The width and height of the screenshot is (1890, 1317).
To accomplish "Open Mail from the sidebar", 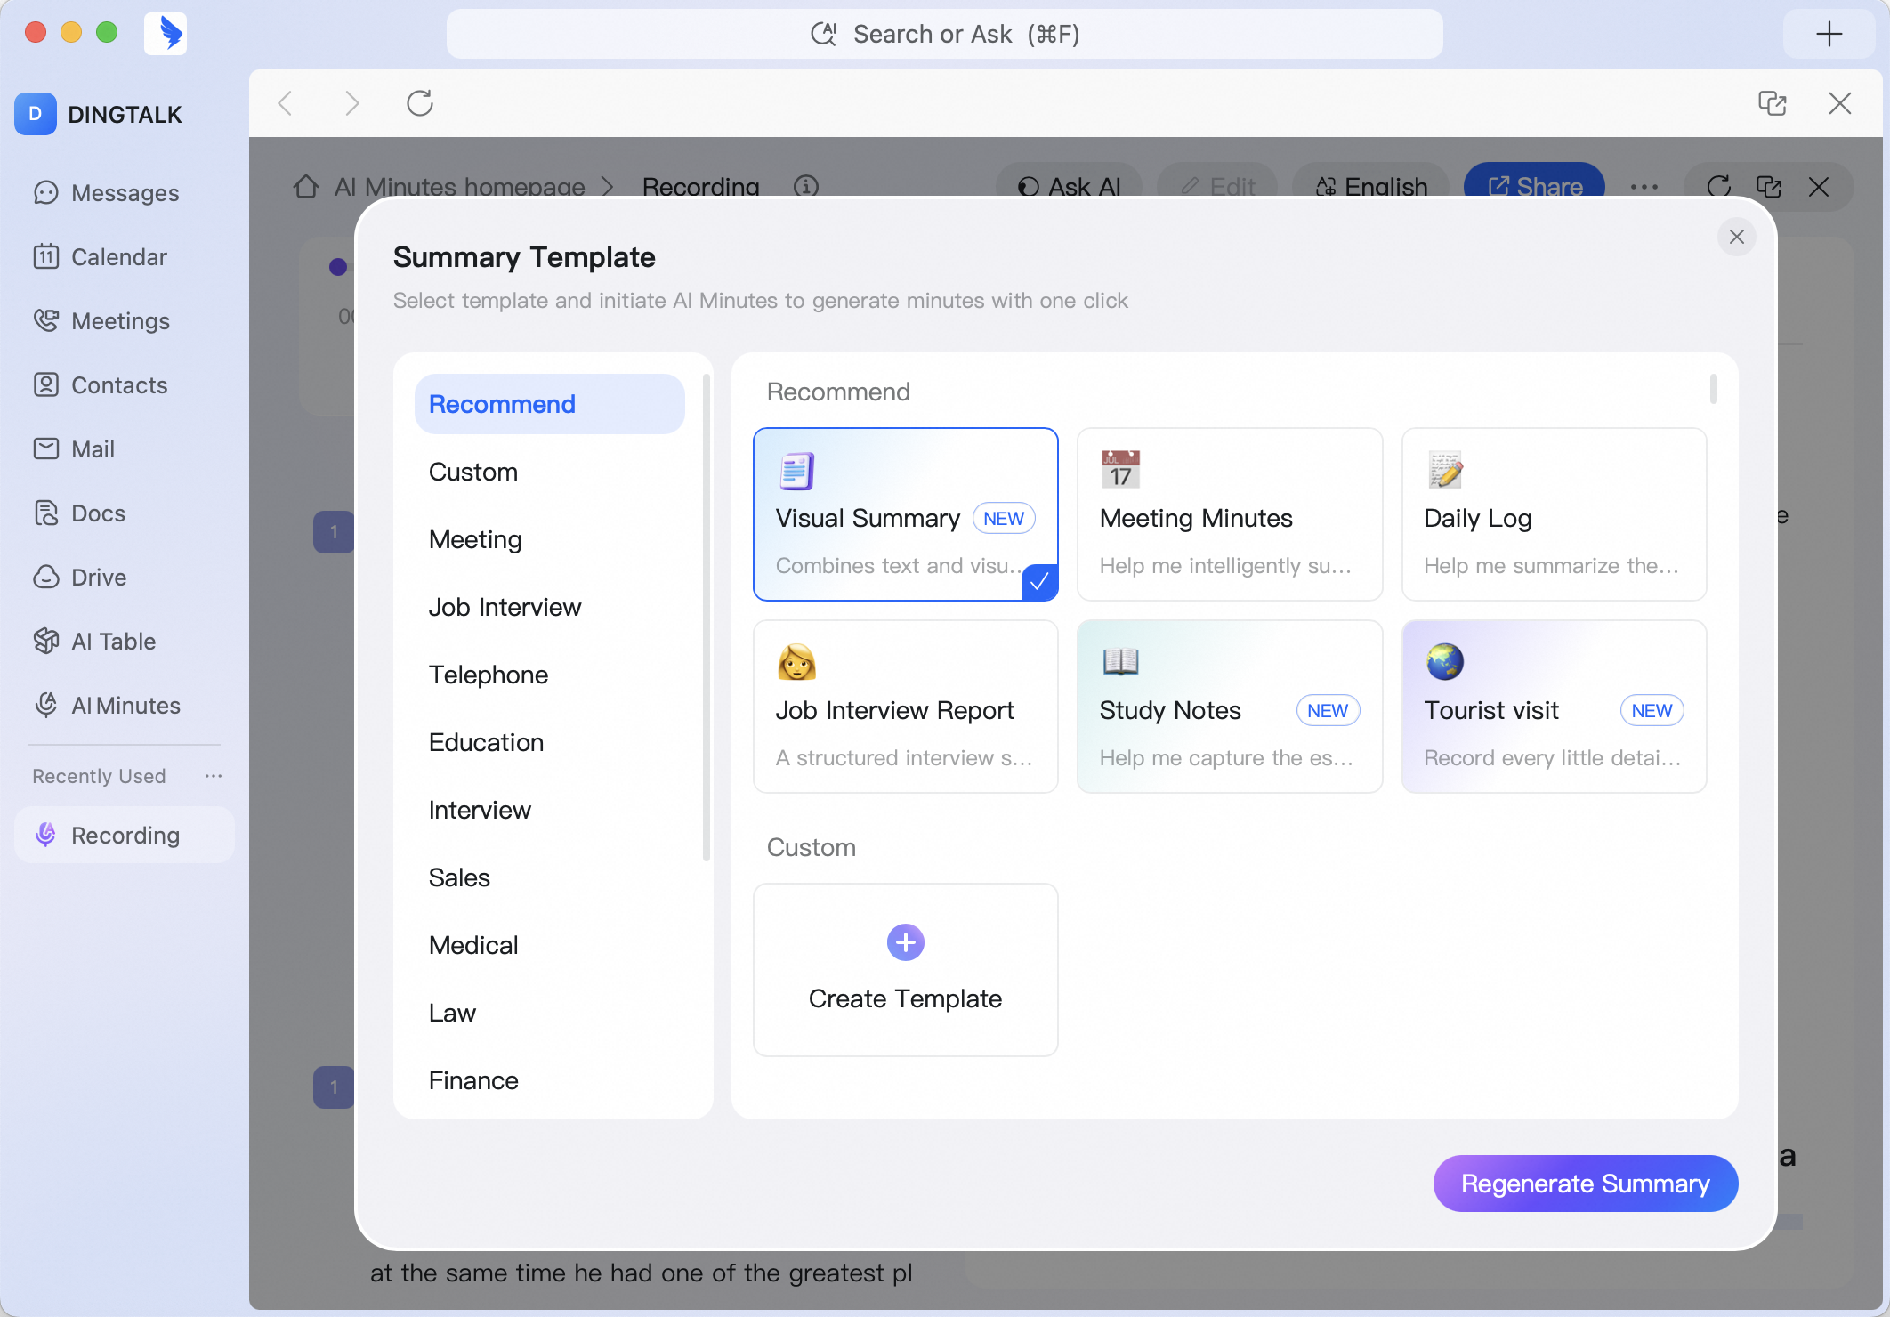I will coord(125,449).
